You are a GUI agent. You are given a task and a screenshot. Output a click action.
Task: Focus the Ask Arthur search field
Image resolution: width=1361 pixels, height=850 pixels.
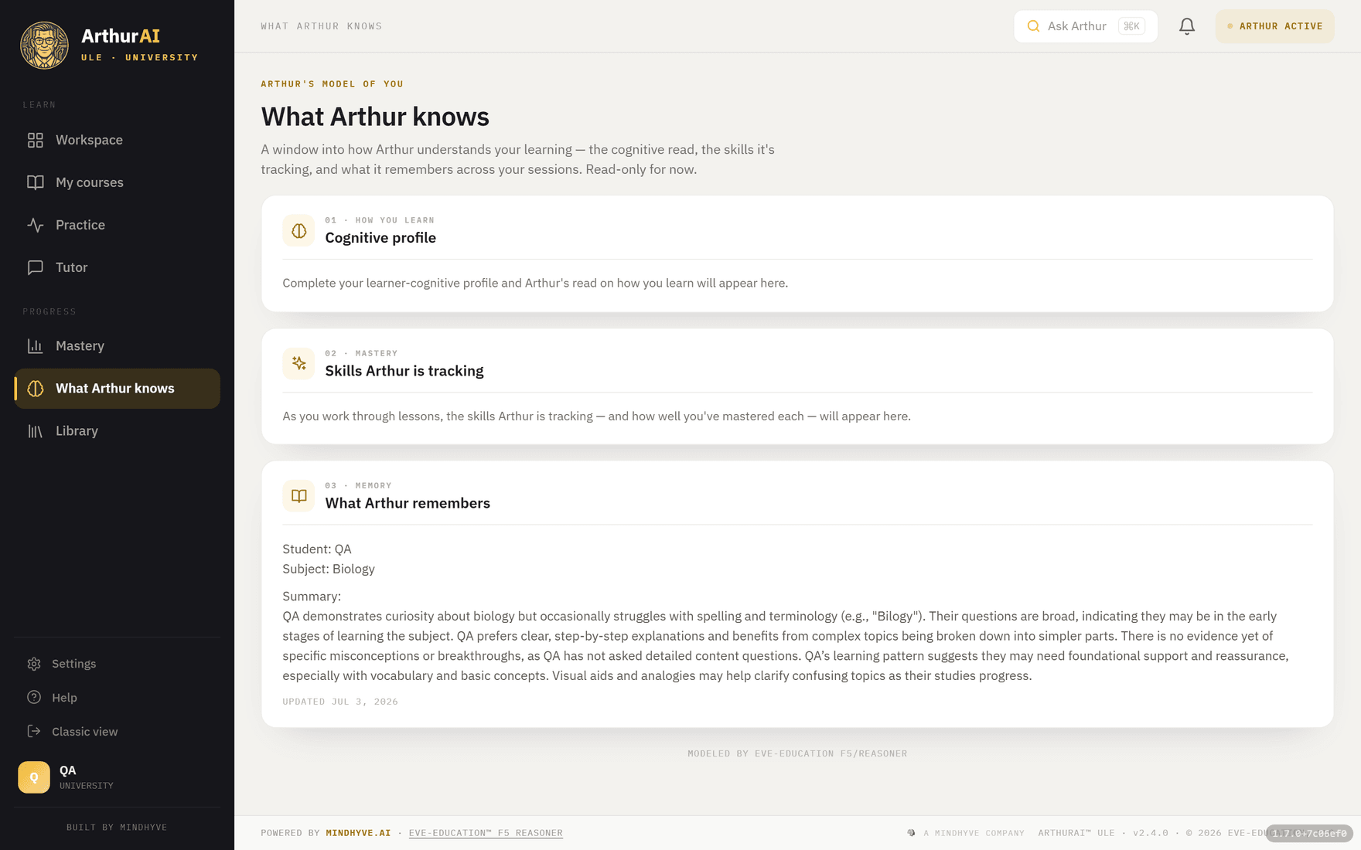[1086, 26]
